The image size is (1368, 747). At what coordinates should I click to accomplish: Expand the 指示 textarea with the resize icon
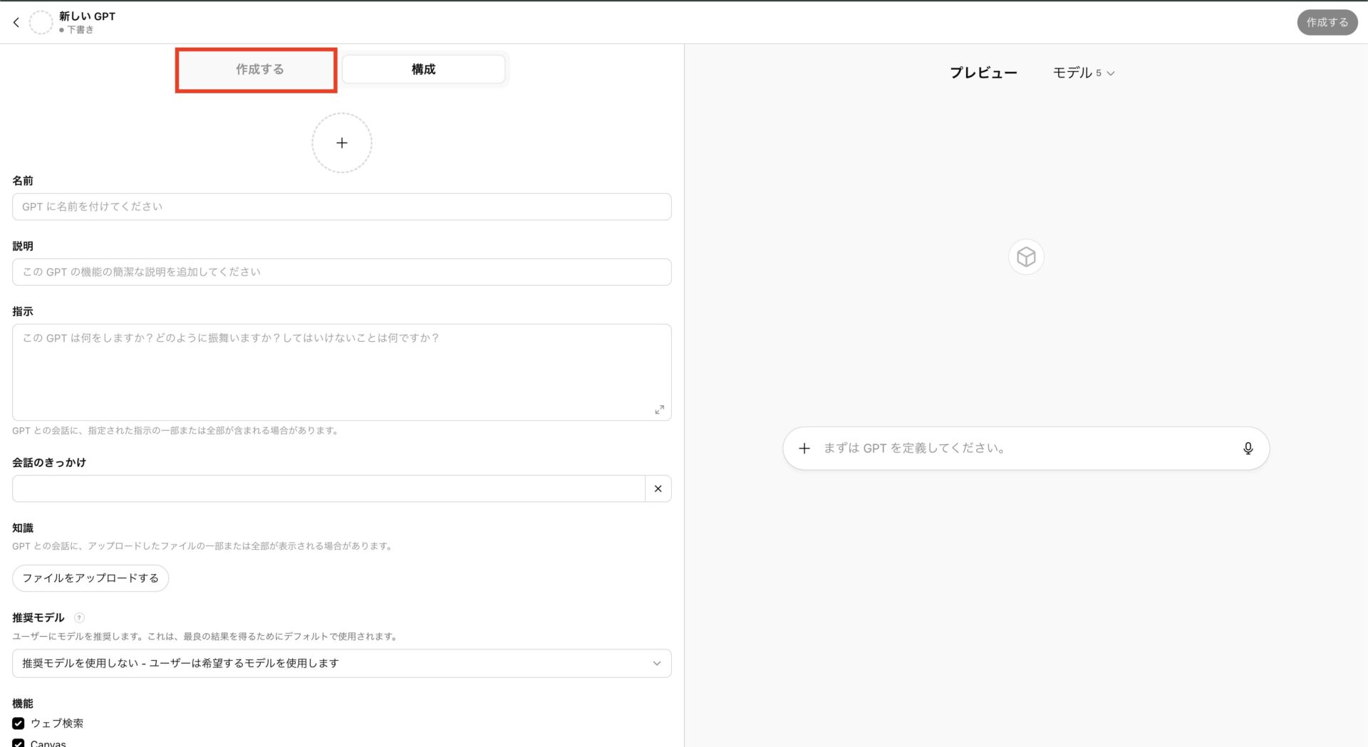(659, 409)
